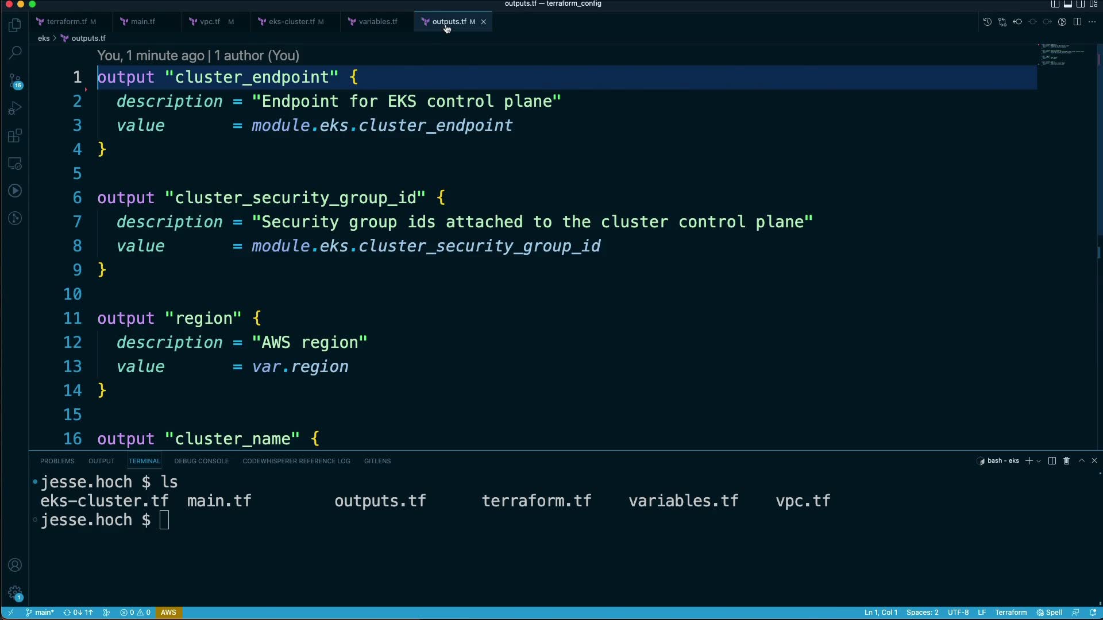This screenshot has width=1103, height=620.
Task: Click the Terraform language mode in the status bar
Action: coord(1011,613)
